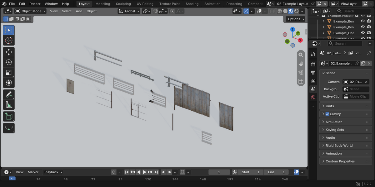Jump to the first frame

(127, 172)
